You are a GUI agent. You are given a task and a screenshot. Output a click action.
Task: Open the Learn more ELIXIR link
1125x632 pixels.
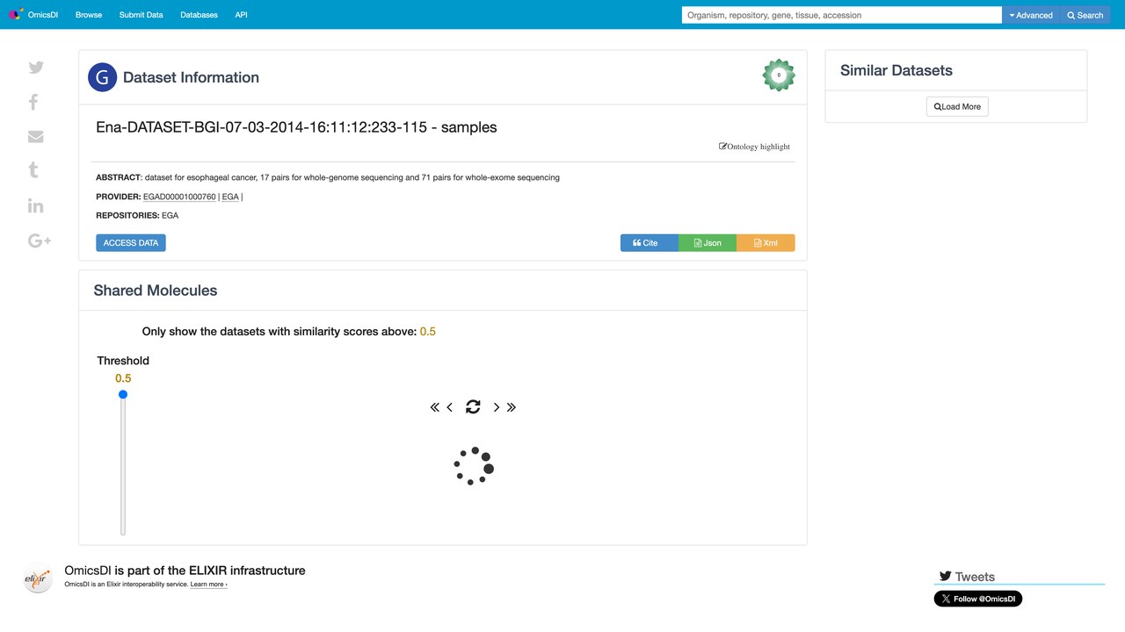click(208, 584)
